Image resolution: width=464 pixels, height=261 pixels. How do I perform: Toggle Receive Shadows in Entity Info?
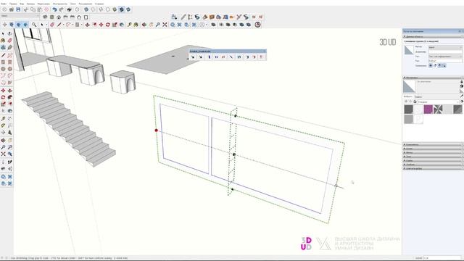[440, 66]
